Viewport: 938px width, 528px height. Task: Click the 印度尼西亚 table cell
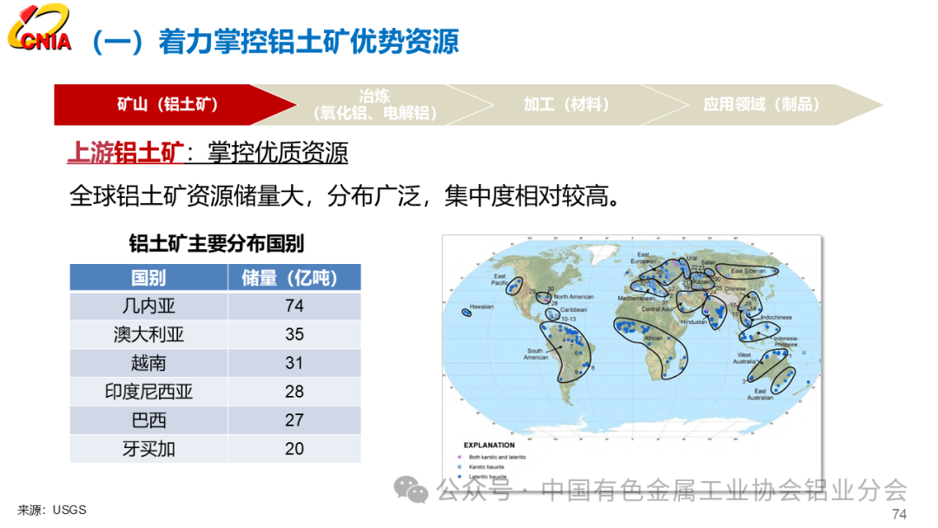(149, 392)
